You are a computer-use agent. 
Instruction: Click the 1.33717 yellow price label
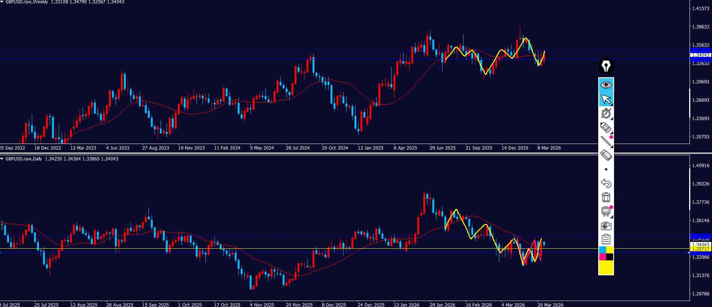point(700,249)
